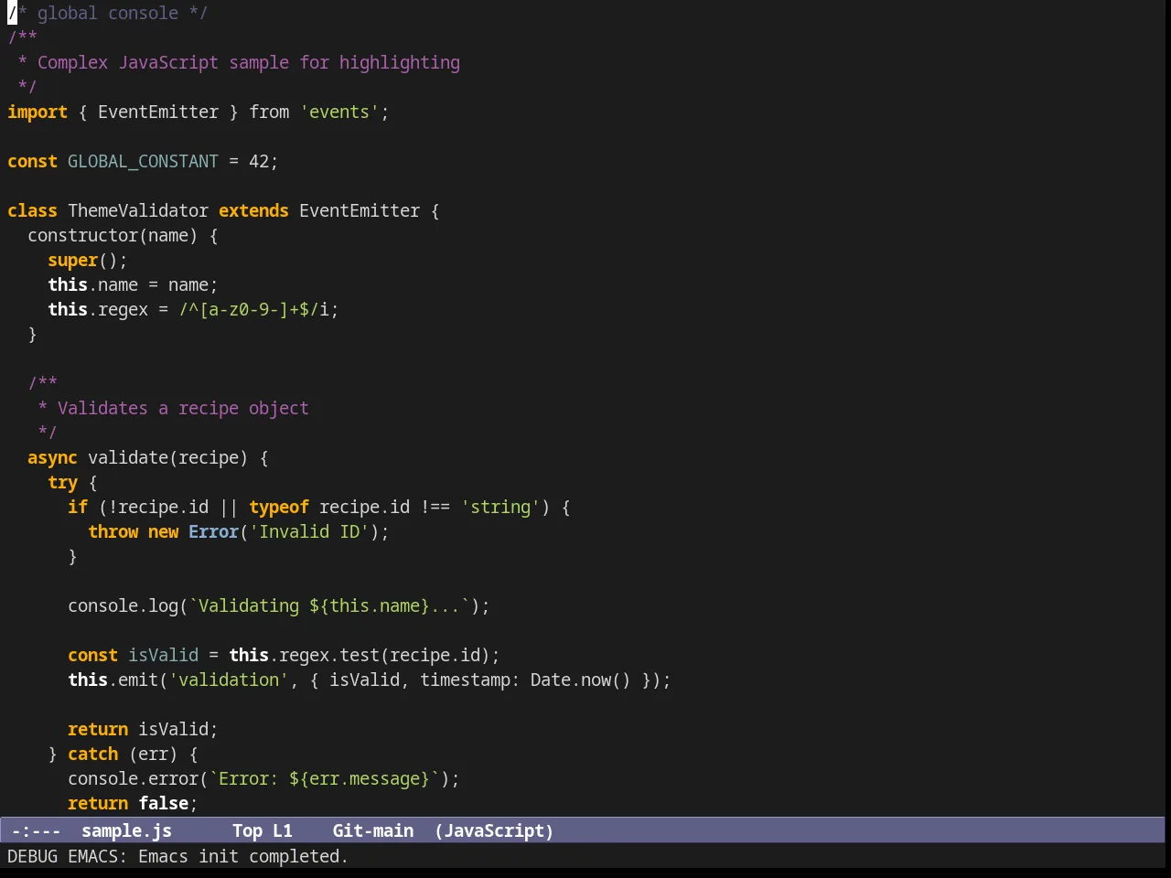Click on 'this.name = name;' line
Image resolution: width=1171 pixels, height=878 pixels.
coord(133,284)
